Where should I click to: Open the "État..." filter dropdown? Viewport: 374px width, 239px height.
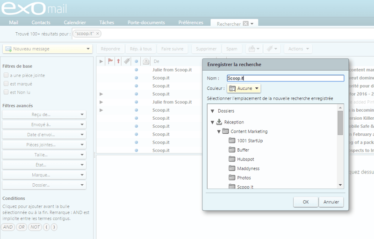click(x=44, y=165)
